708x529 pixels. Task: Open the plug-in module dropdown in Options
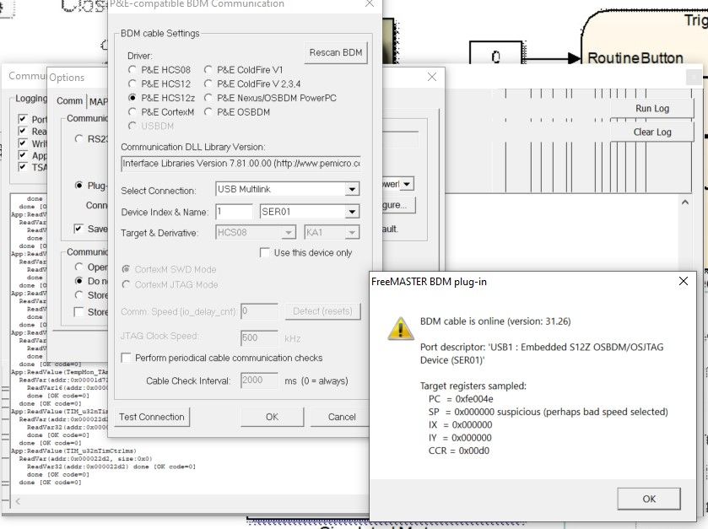coord(407,184)
